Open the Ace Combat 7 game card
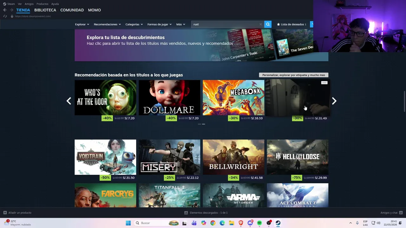Image resolution: width=406 pixels, height=228 pixels. pos(298,195)
